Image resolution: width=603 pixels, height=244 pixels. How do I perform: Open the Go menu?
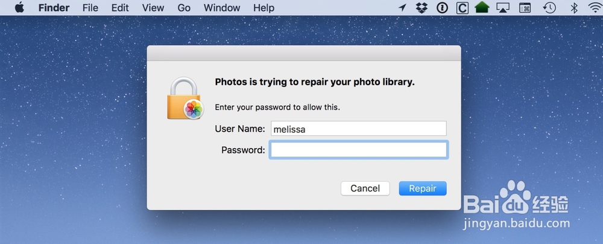pyautogui.click(x=184, y=8)
